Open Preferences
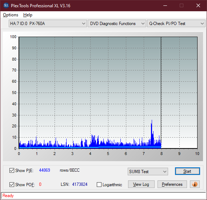This screenshot has width=207, height=200. [x=172, y=184]
